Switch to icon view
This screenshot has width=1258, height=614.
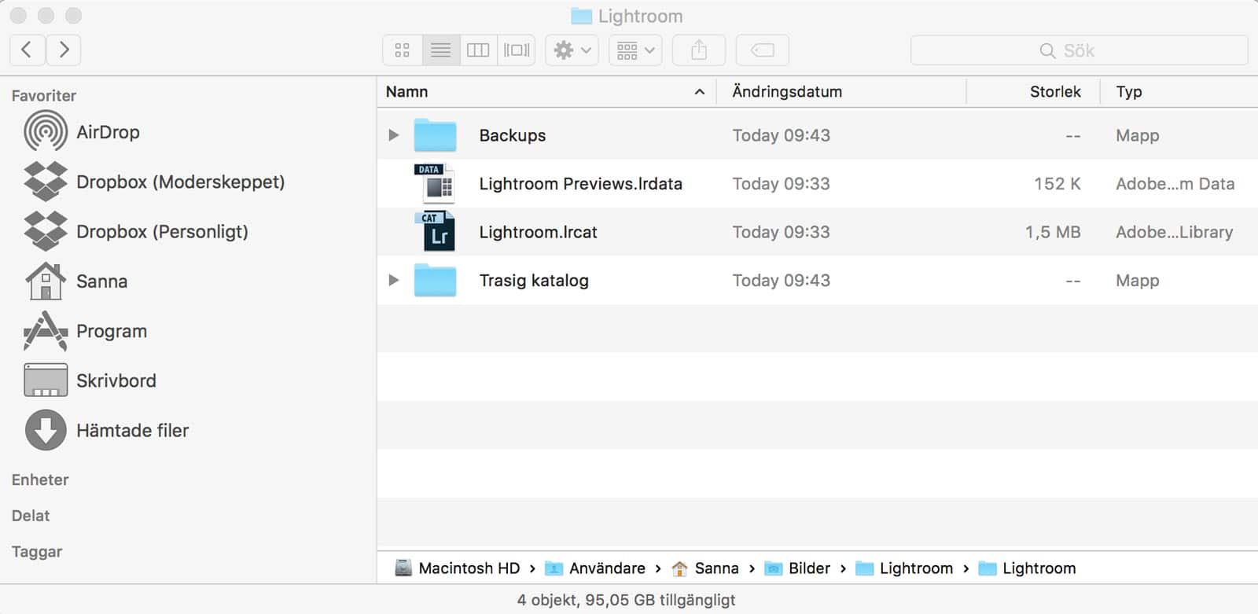(403, 50)
